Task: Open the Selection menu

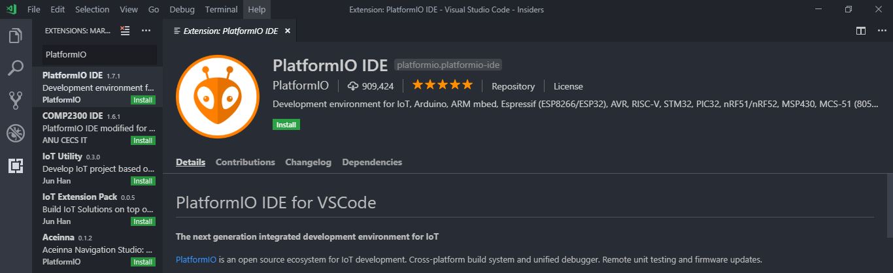Action: coord(92,10)
